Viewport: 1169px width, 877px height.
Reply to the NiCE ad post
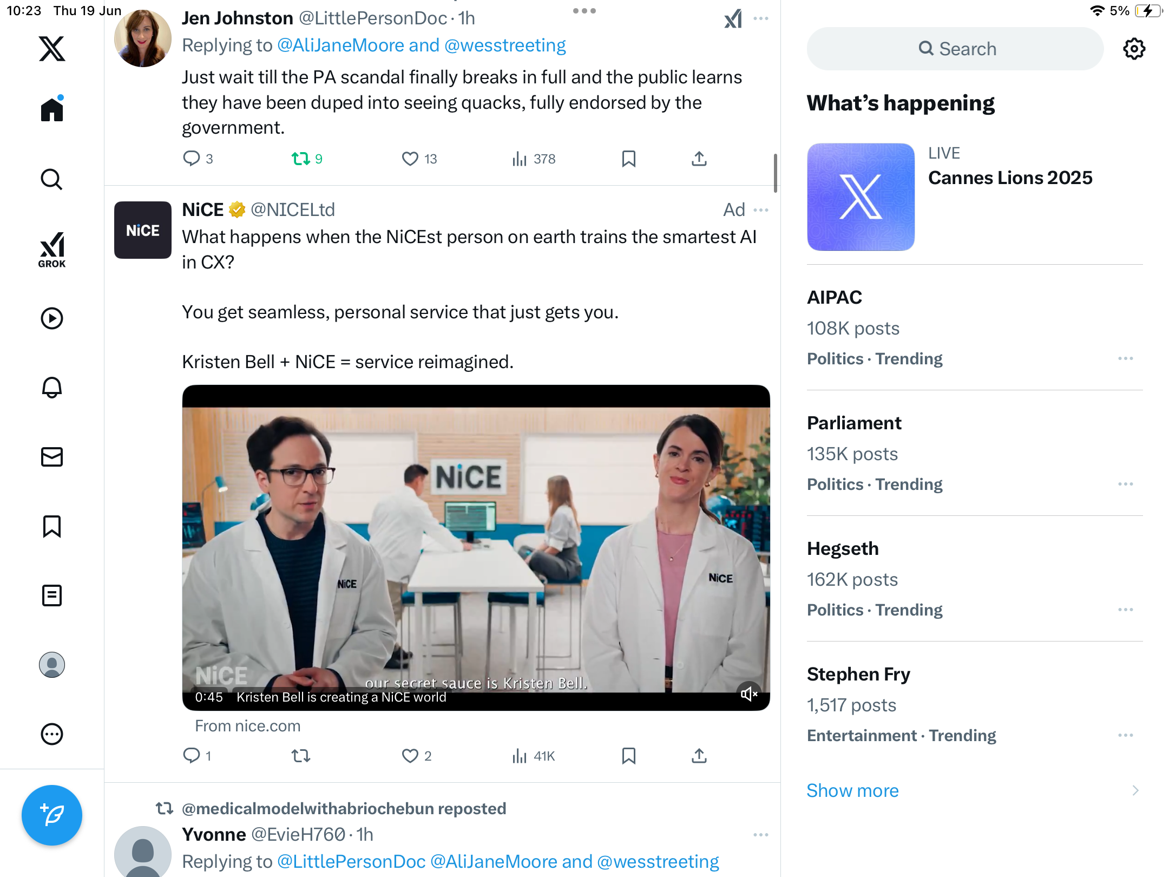pos(196,756)
